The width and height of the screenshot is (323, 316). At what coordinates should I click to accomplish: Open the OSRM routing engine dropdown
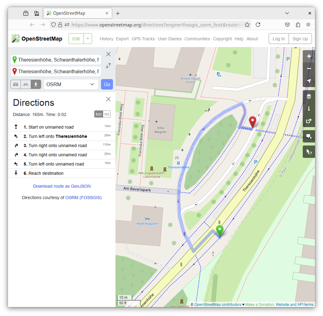point(71,84)
